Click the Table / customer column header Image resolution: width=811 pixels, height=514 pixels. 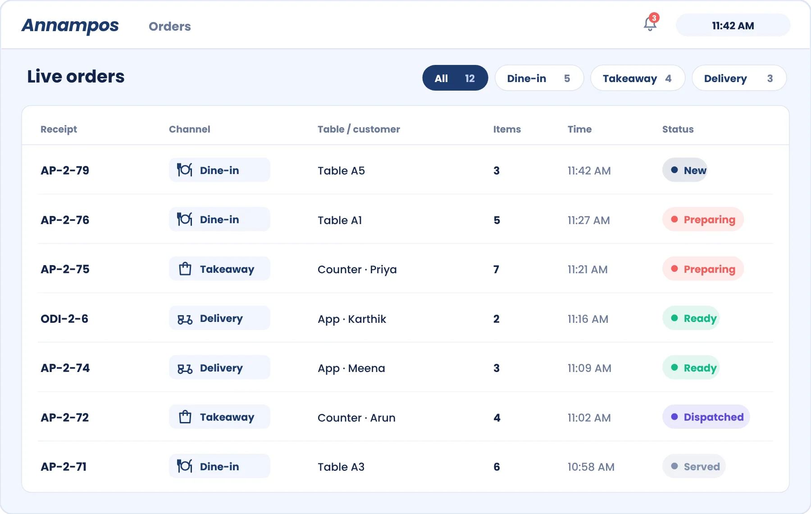click(359, 129)
